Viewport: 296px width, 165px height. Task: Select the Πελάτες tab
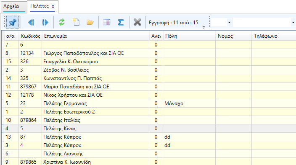[40, 6]
